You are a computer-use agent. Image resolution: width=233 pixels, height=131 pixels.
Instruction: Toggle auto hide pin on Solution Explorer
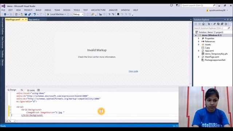(x=228, y=20)
